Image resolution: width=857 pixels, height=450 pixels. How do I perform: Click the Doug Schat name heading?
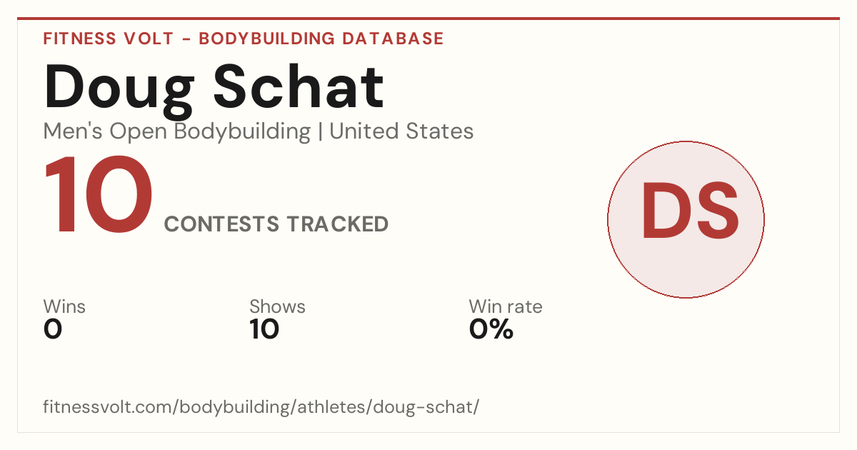pyautogui.click(x=214, y=88)
